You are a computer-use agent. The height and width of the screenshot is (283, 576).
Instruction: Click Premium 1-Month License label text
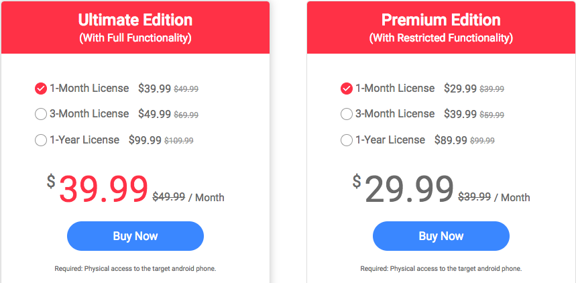[x=395, y=88]
